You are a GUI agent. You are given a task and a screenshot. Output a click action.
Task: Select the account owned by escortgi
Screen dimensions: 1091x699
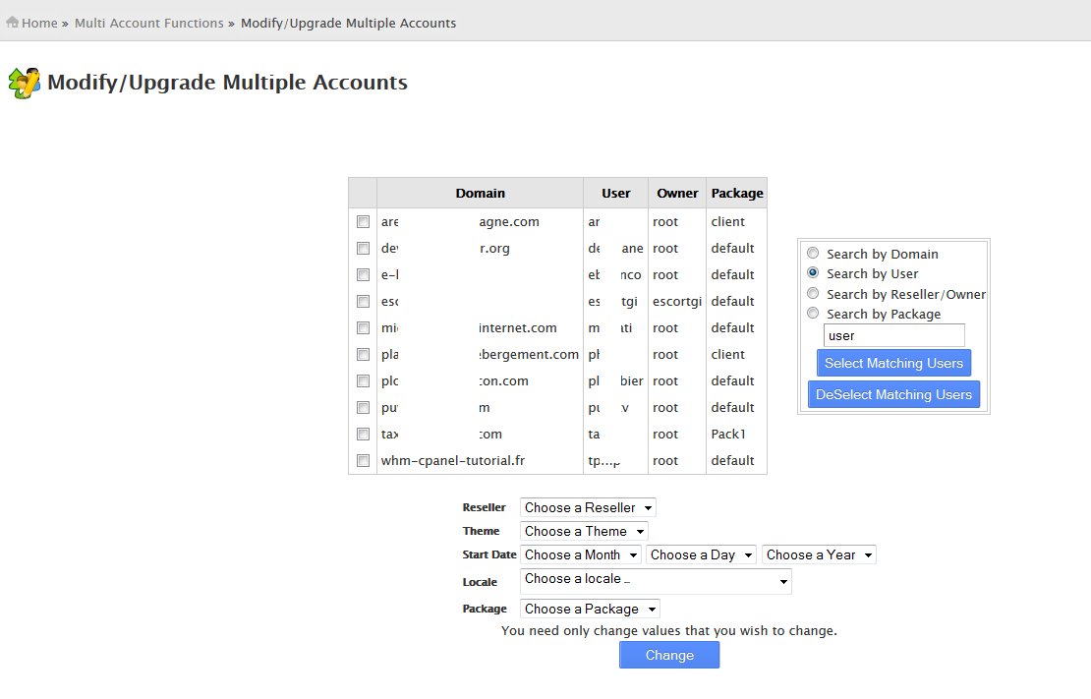click(x=364, y=301)
